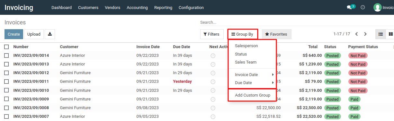
Task: Check the box for INV/2023/09/0013
Action: click(x=6, y=64)
